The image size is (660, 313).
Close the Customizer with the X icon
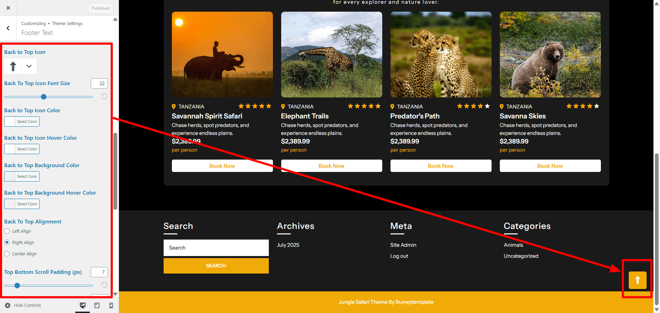click(x=8, y=8)
